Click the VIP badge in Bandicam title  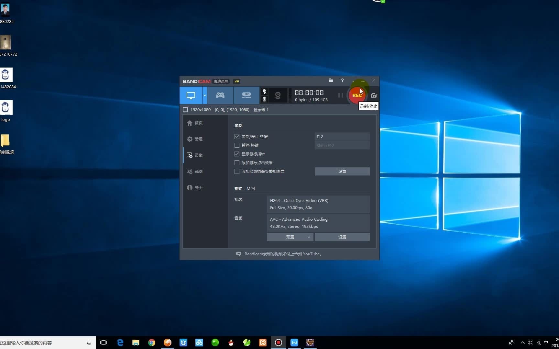[x=237, y=81]
